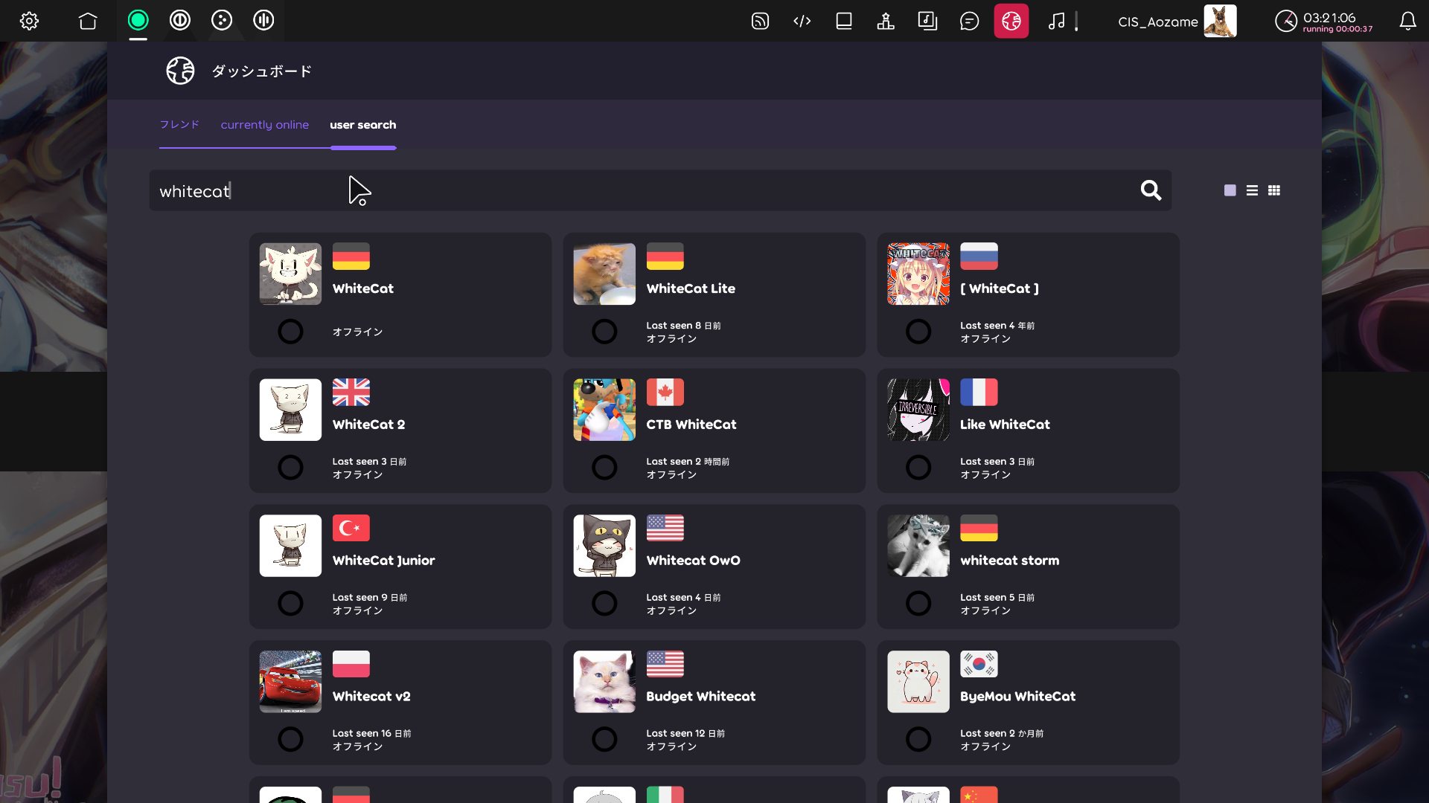Screen dimensions: 1429x803
Task: Click the Polish flag on Whitecat v2
Action: (x=351, y=664)
